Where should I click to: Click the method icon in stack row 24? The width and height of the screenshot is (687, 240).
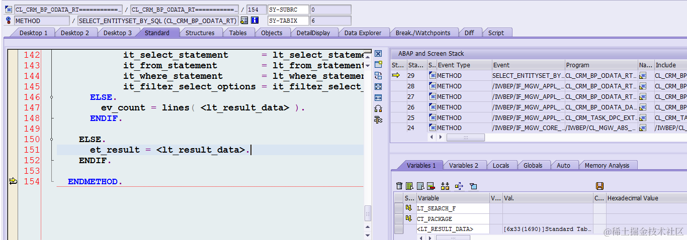tap(433, 128)
